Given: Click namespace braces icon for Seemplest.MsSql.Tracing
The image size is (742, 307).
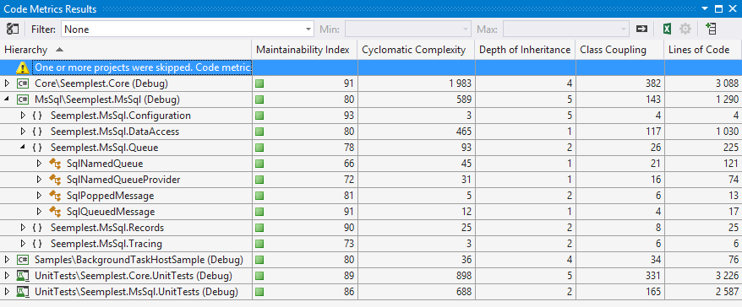Looking at the screenshot, I should pos(37,245).
